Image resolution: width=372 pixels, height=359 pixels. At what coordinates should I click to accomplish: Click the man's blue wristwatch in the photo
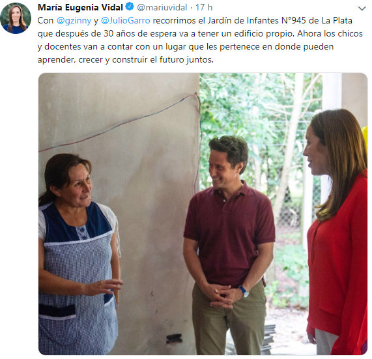[x=244, y=291]
